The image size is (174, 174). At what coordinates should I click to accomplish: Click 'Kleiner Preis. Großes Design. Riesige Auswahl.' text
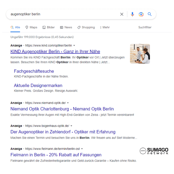coord(46,91)
